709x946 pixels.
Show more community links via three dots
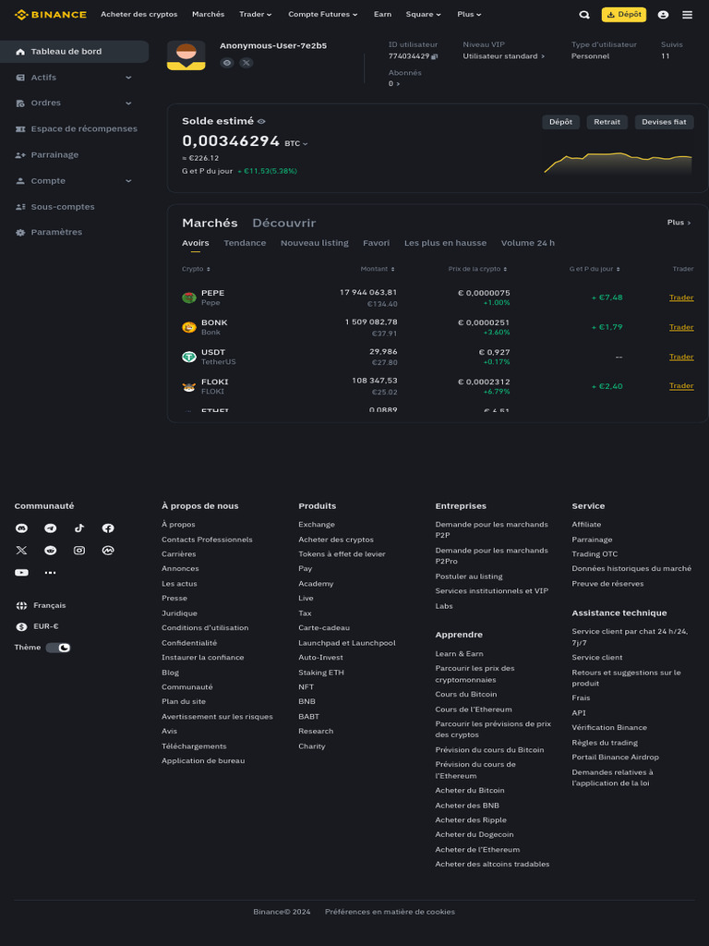(x=51, y=573)
